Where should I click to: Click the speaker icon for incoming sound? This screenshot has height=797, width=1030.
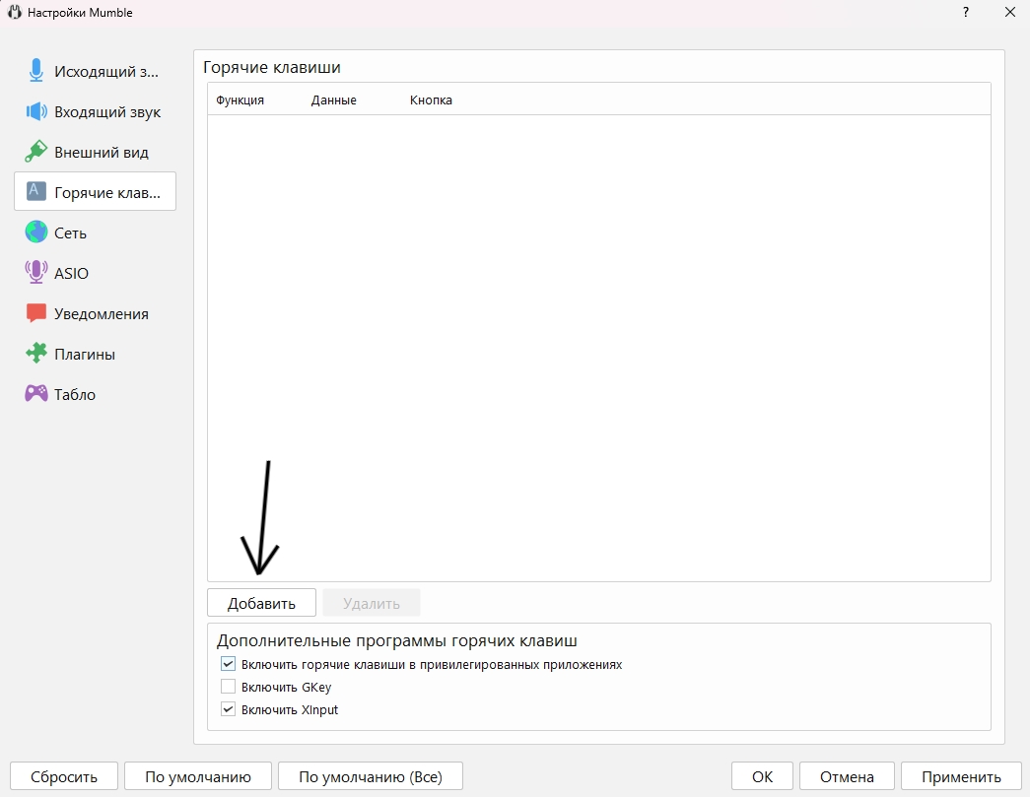tap(36, 111)
